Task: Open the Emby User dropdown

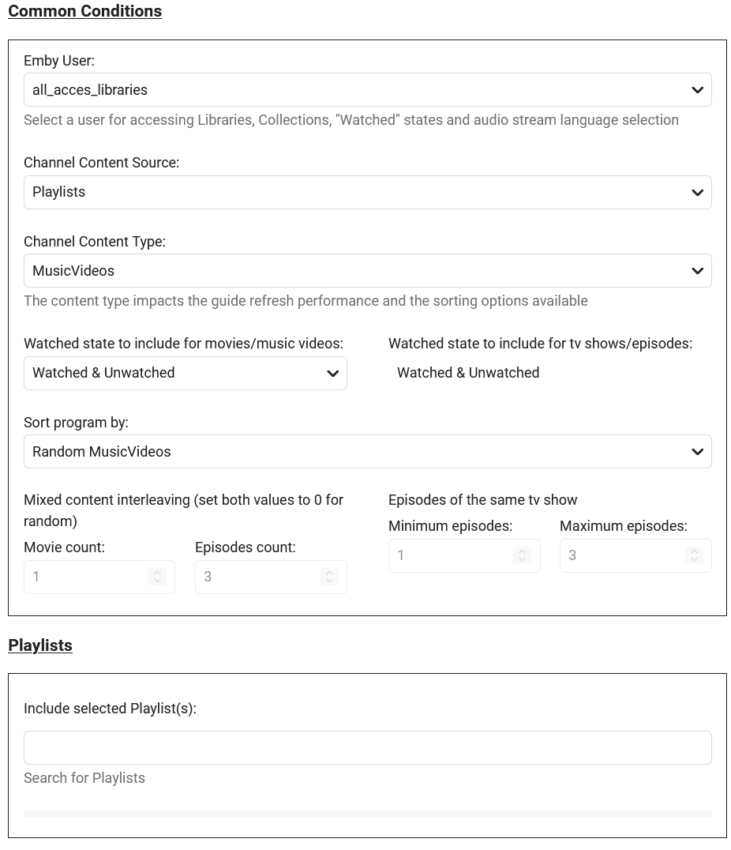Action: tap(355, 90)
